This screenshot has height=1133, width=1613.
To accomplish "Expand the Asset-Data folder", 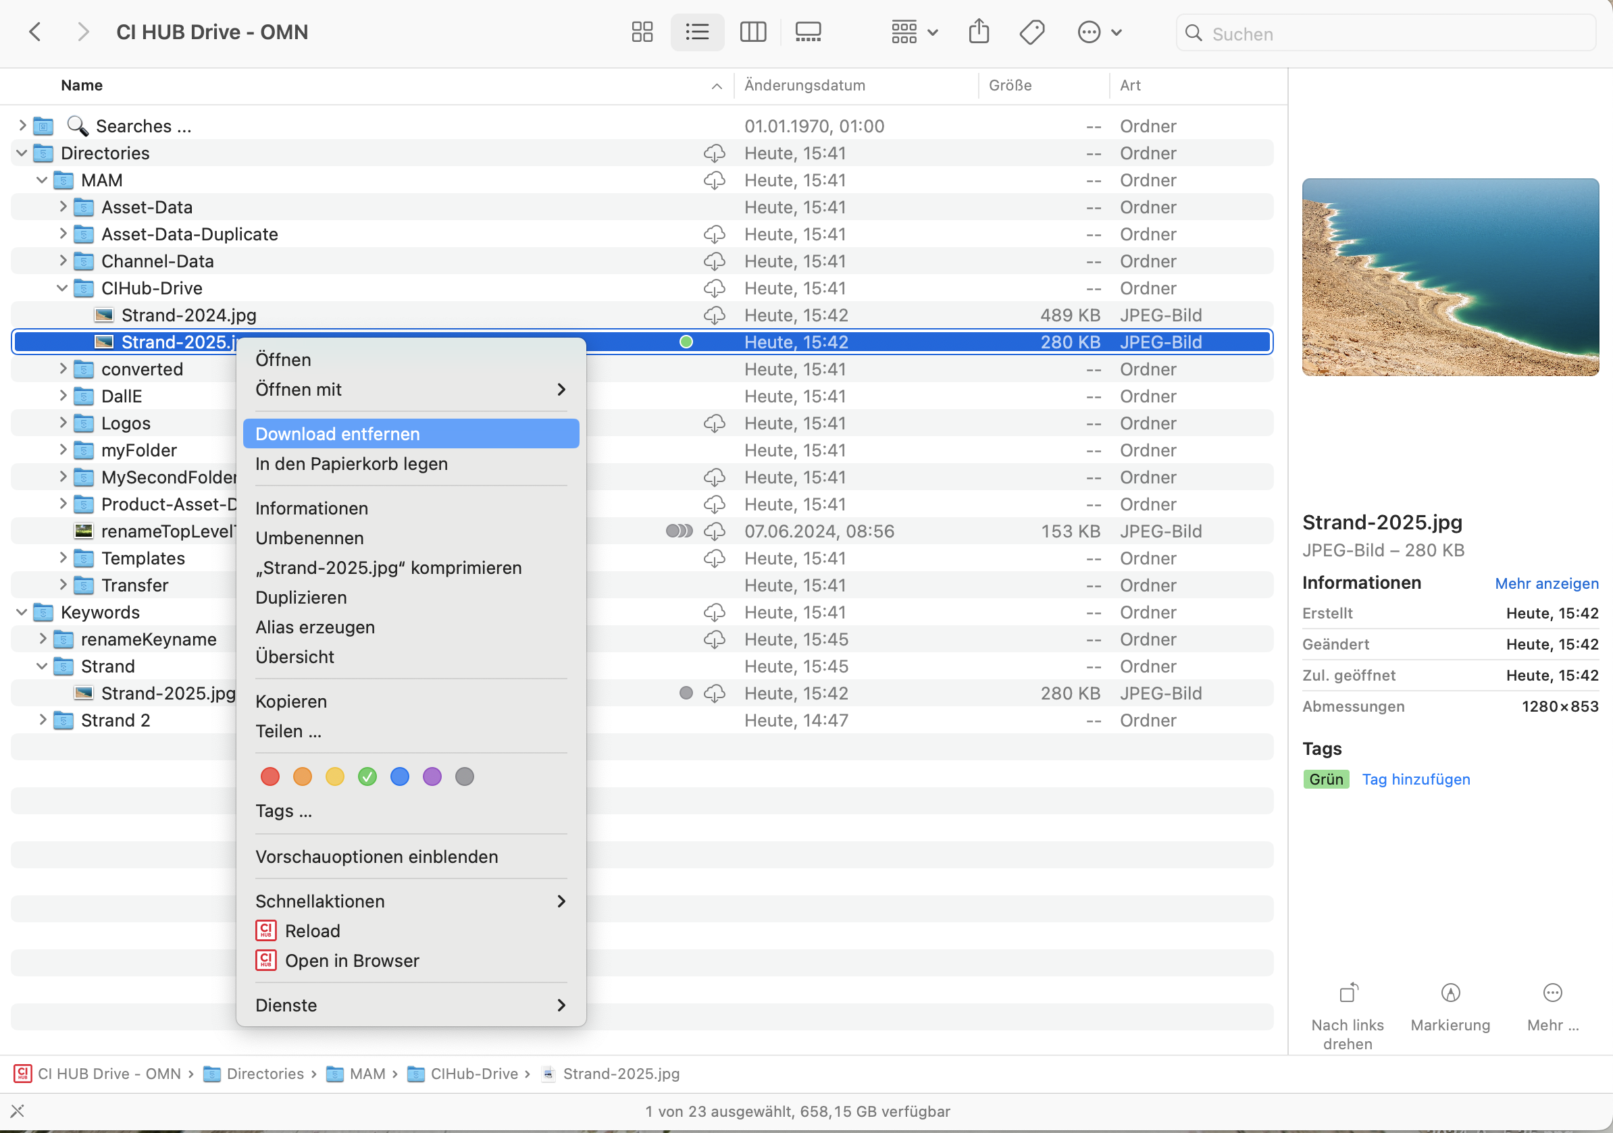I will point(62,207).
